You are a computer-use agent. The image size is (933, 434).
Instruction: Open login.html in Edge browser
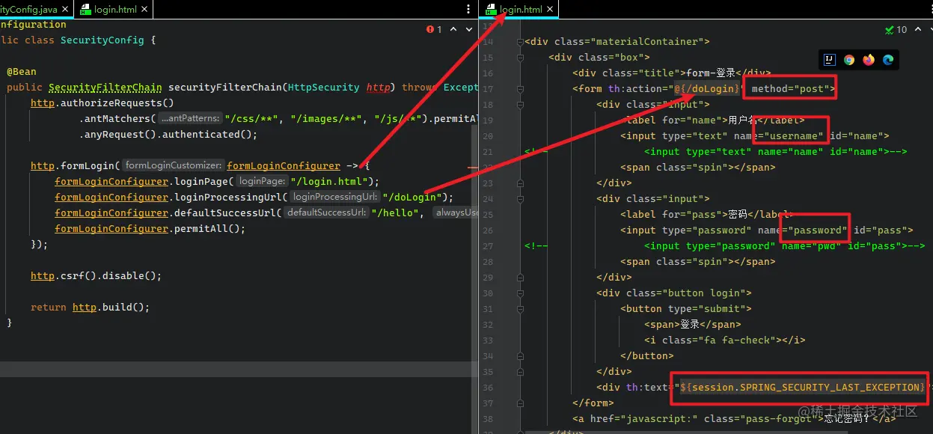click(888, 60)
